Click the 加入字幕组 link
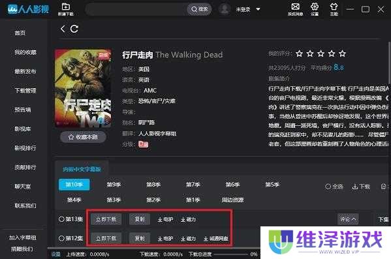The image size is (391, 259). coord(23,238)
